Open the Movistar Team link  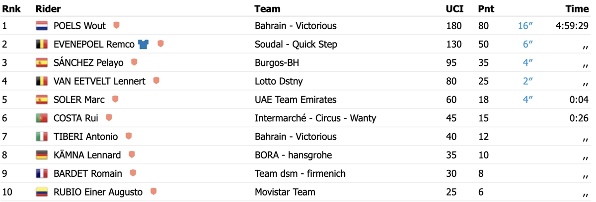coord(285,192)
